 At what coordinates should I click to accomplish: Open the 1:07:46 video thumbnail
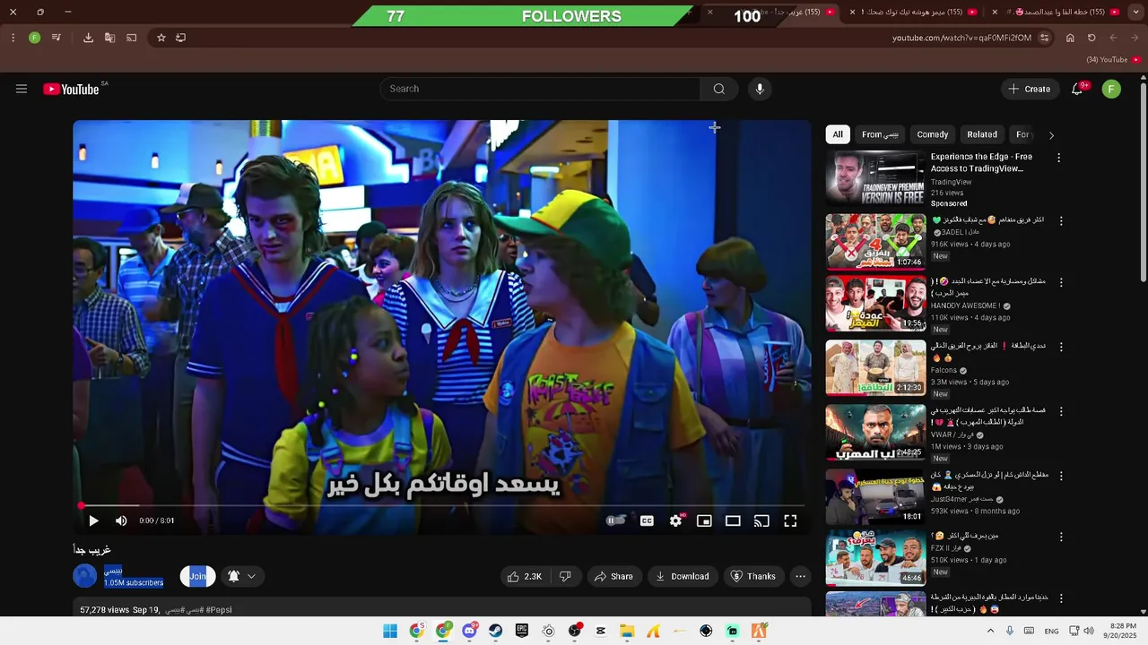point(875,241)
